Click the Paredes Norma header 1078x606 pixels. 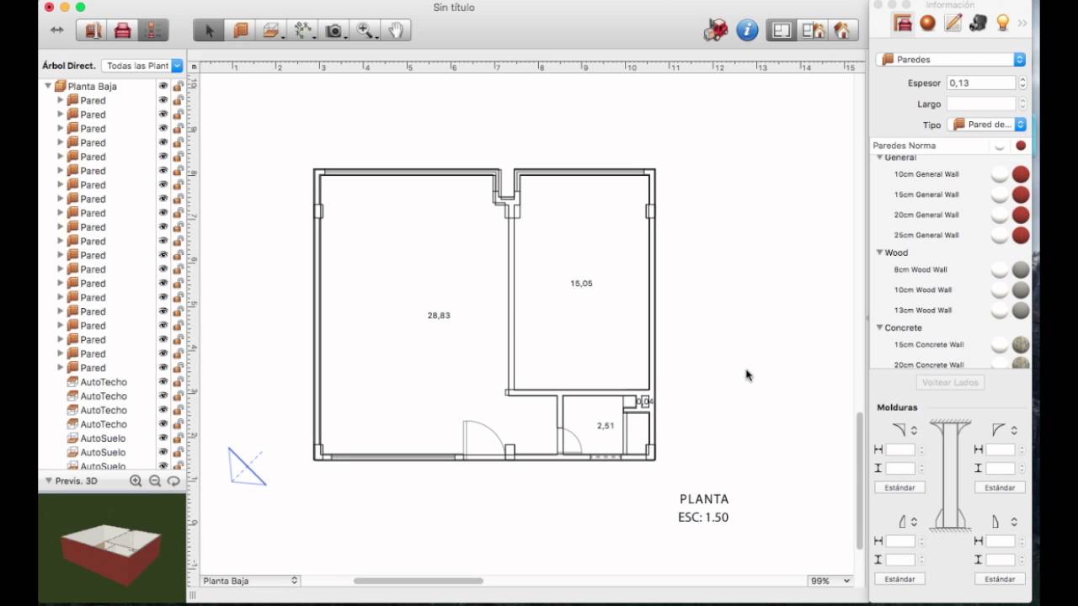[x=905, y=146]
